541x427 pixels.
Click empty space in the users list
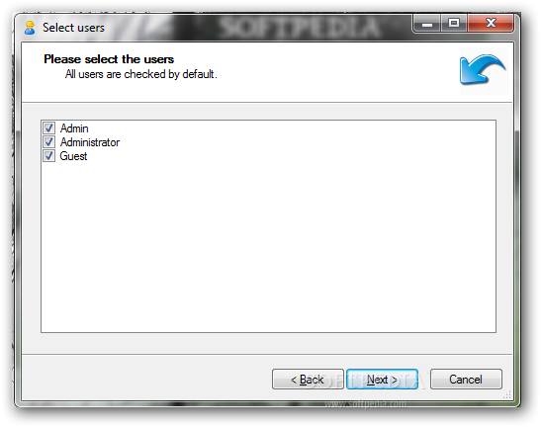pyautogui.click(x=268, y=246)
